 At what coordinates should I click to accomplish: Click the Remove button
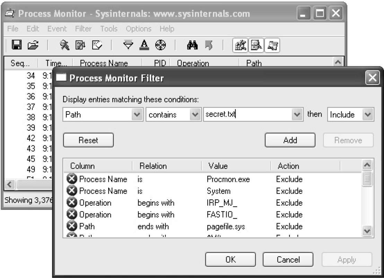point(348,140)
